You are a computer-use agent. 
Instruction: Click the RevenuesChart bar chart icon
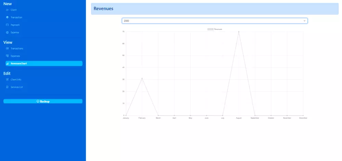pyautogui.click(x=7, y=63)
